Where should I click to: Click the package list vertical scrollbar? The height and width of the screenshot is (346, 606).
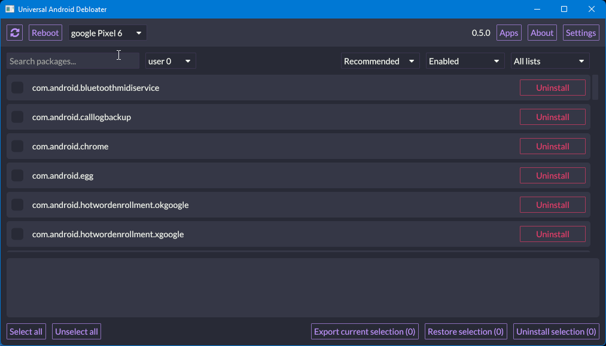[595, 88]
